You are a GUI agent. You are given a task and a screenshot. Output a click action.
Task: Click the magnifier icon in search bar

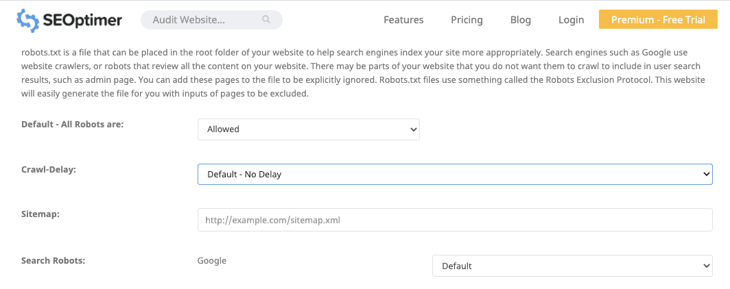(266, 20)
